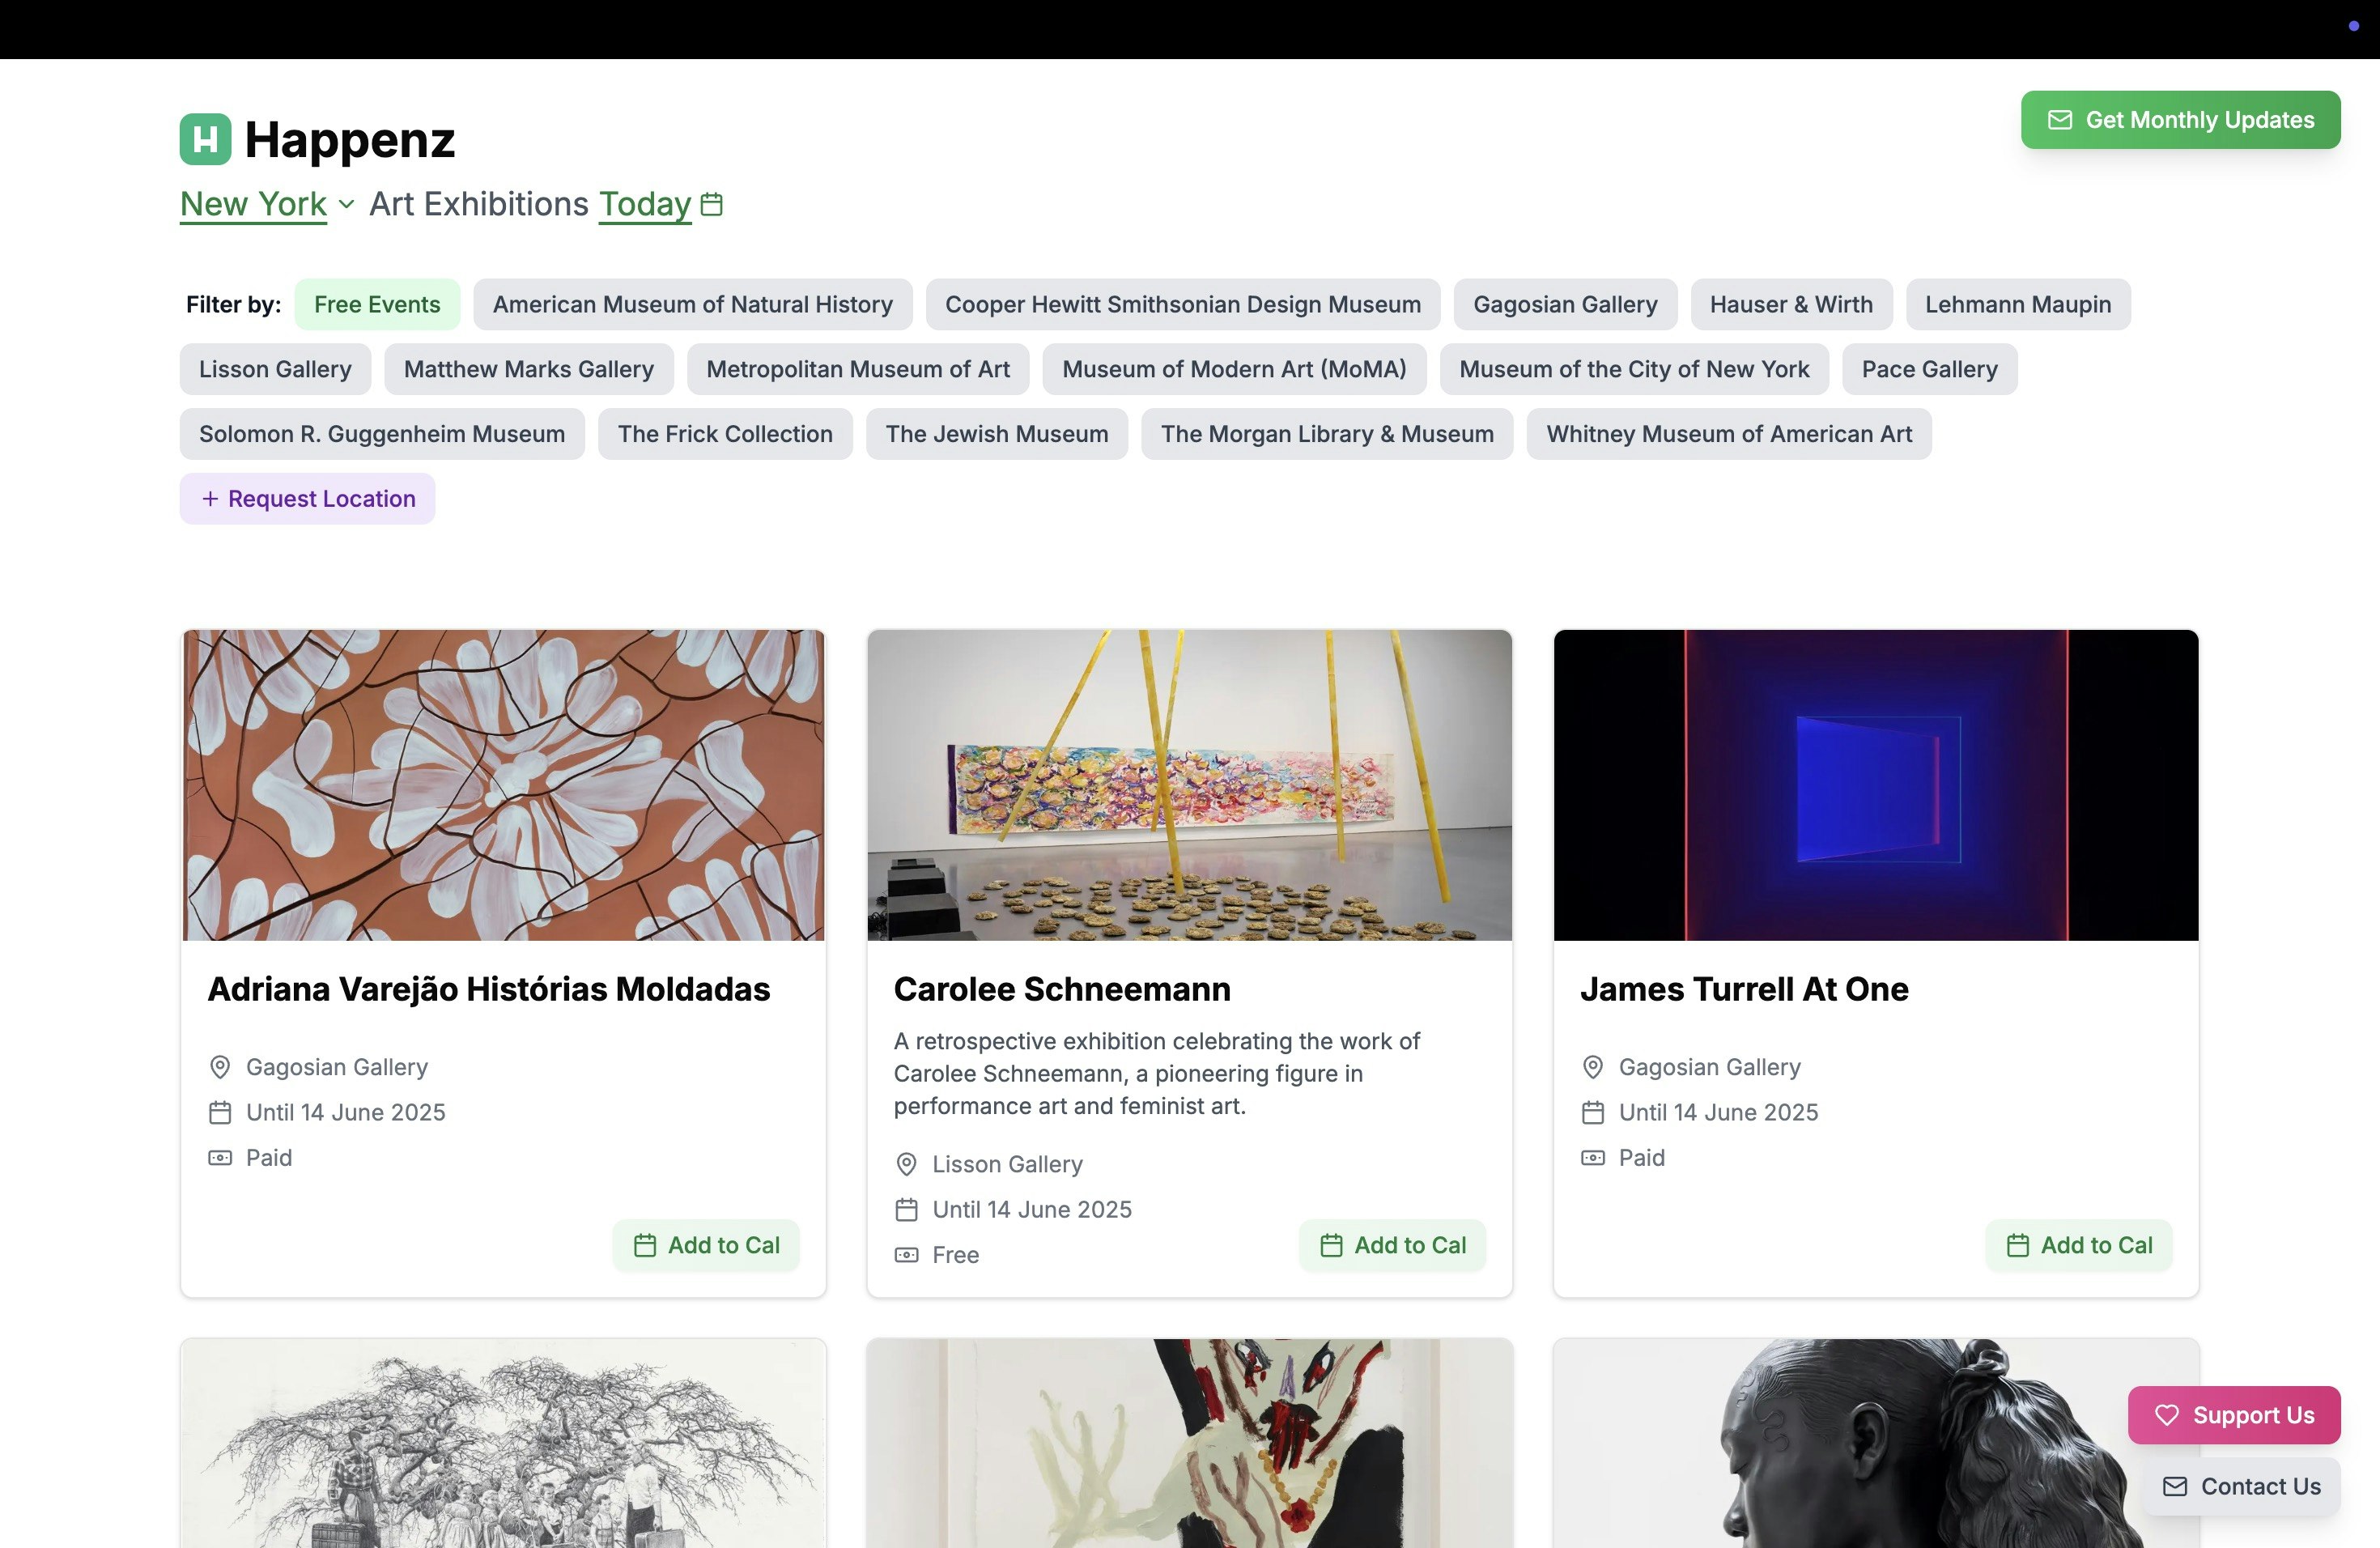Viewport: 2380px width, 1548px height.
Task: Add James Turrell At One to calendar
Action: (x=2079, y=1246)
